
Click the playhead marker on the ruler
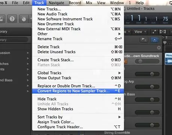point(165,43)
